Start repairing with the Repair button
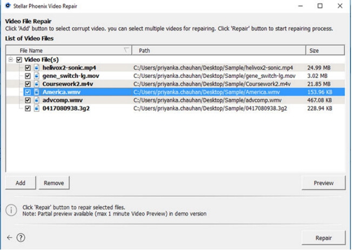352x250 pixels. click(x=323, y=238)
